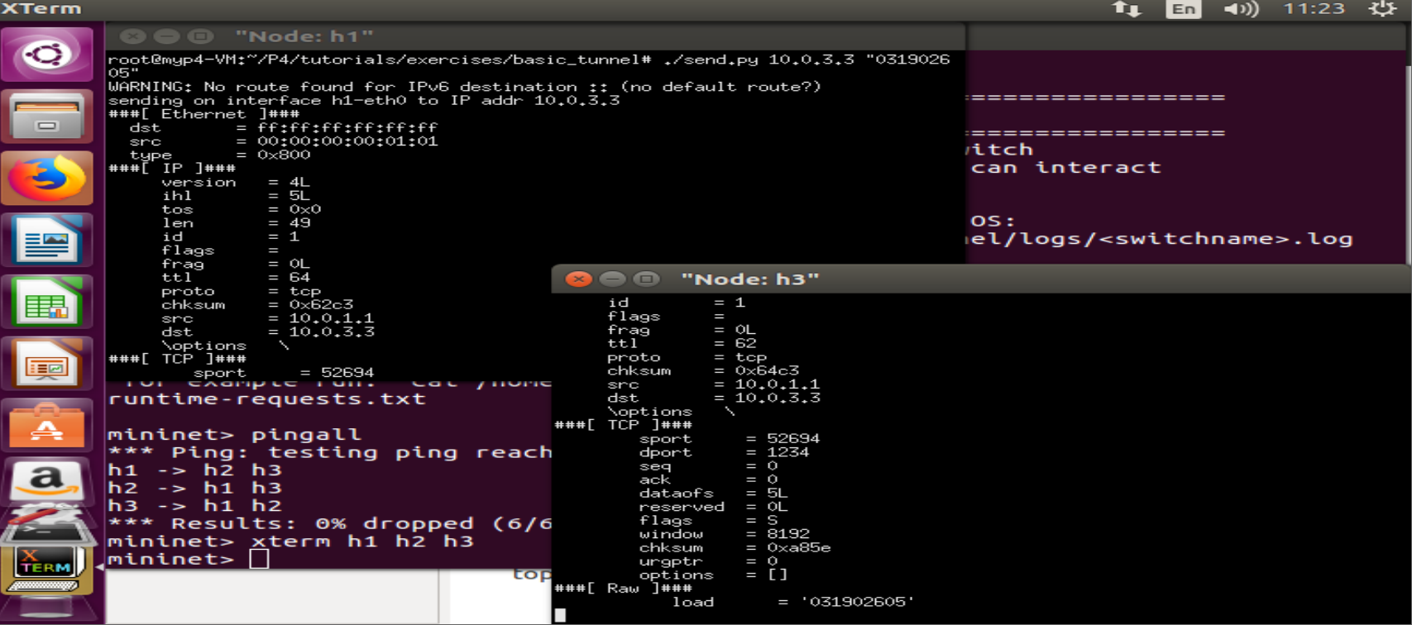Screen dimensions: 1412x625
Task: Close the "Node: h1" window
Action: (132, 36)
